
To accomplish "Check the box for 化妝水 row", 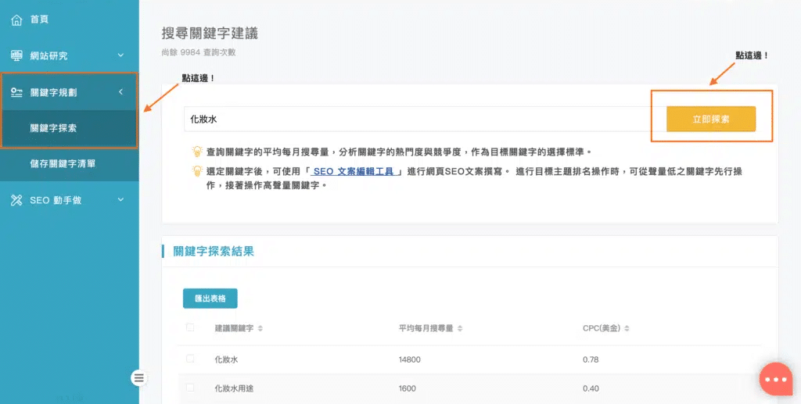I will tap(190, 359).
